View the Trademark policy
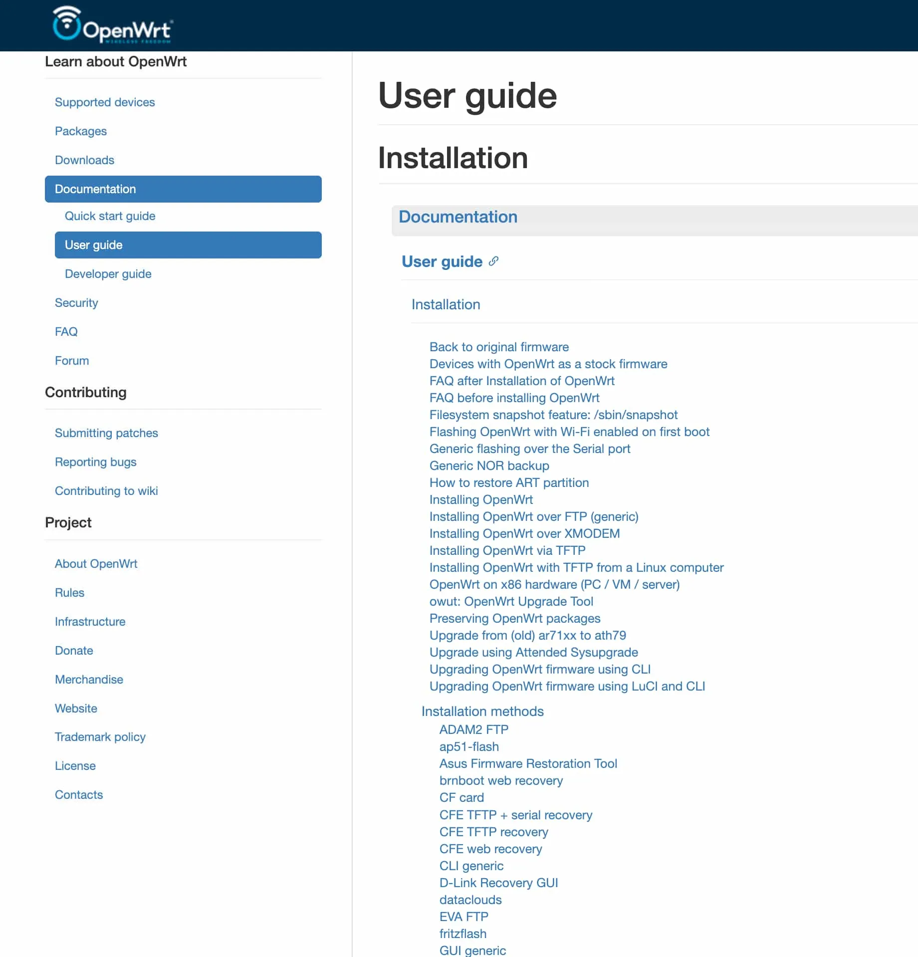 (x=100, y=736)
